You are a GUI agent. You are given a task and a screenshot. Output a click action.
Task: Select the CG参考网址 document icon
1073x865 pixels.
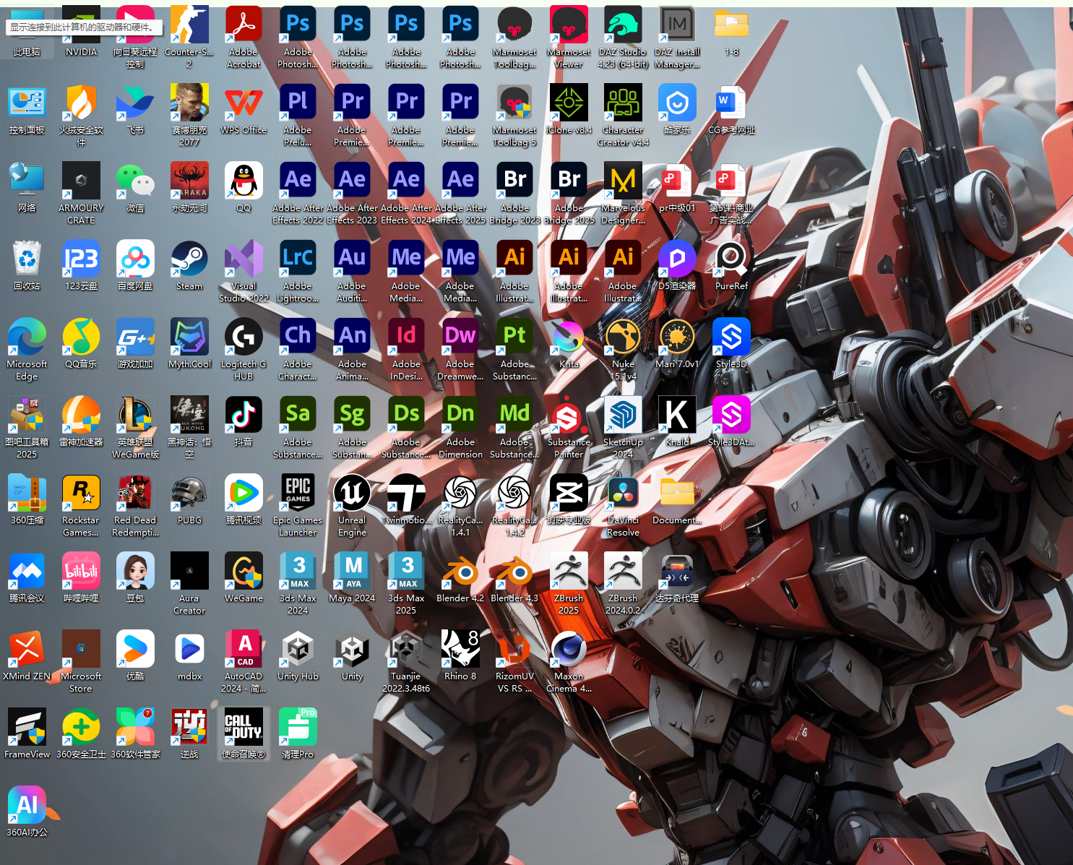click(x=731, y=110)
